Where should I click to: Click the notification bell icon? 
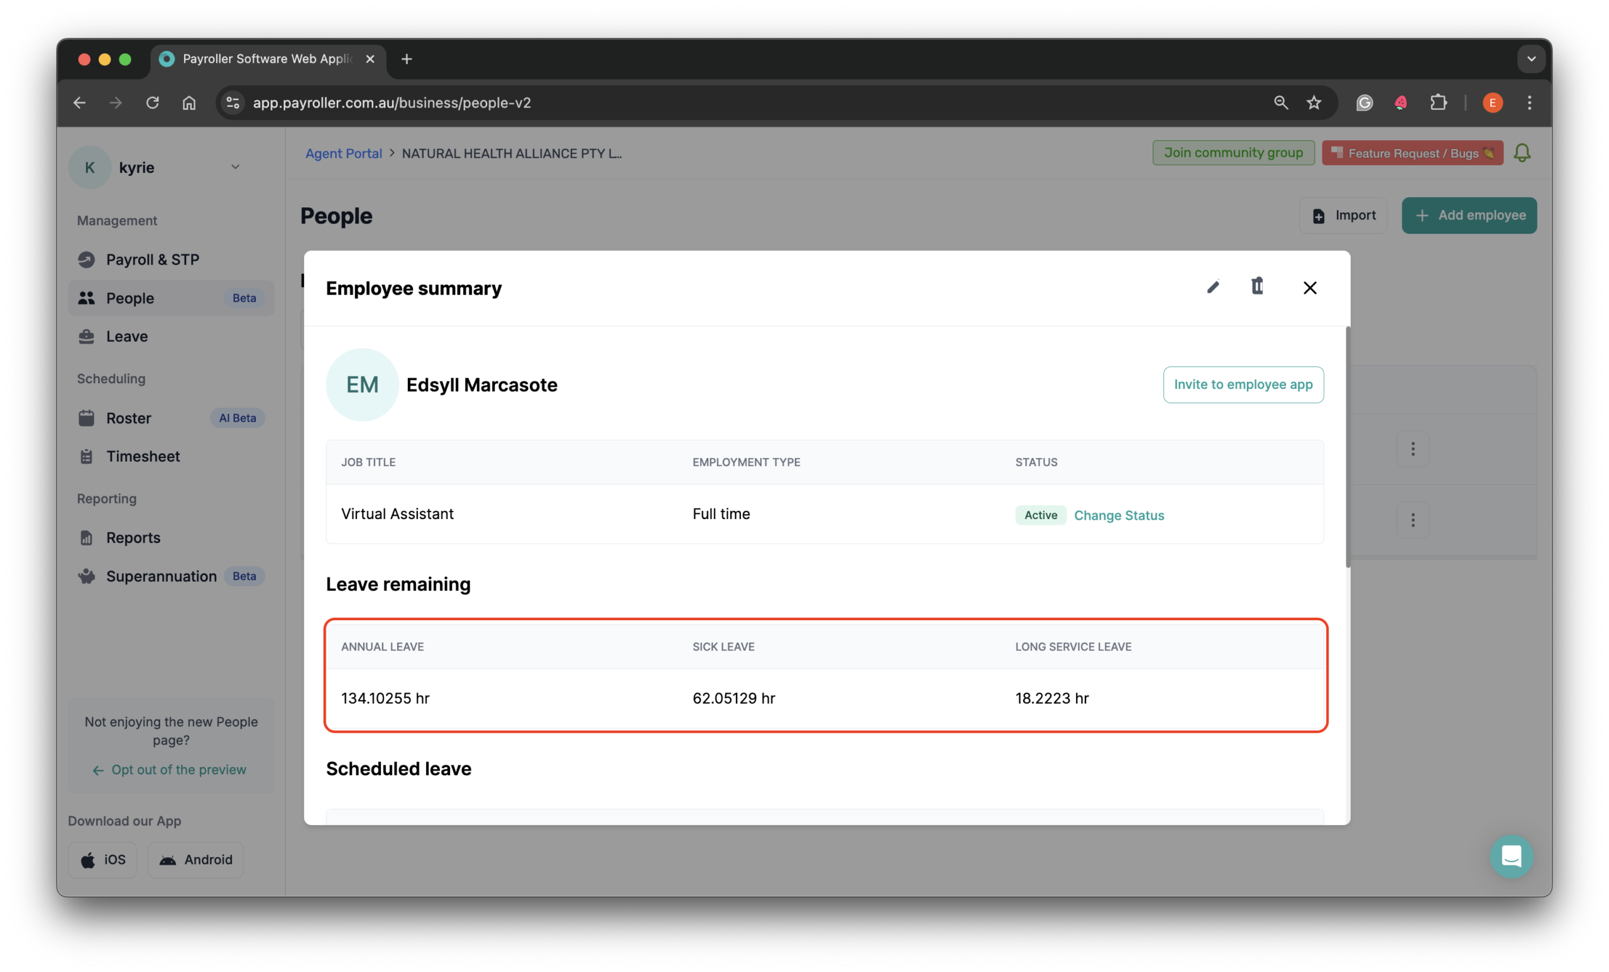point(1522,153)
